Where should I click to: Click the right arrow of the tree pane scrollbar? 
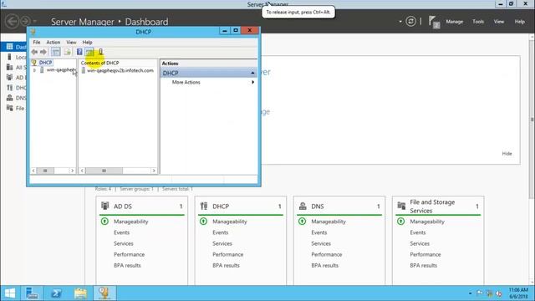pos(73,171)
